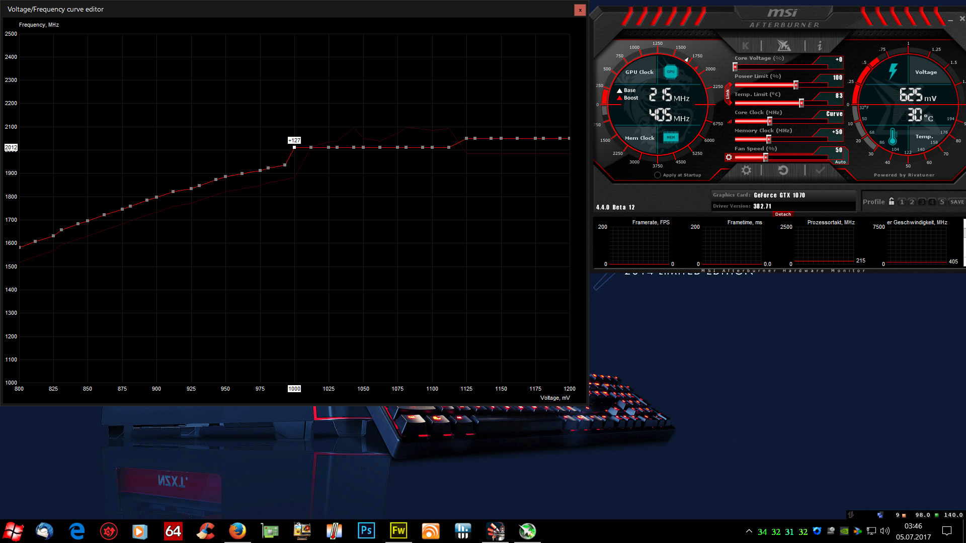Screen dimensions: 966x543
Task: Click the Power Limit slider handle
Action: [x=795, y=85]
